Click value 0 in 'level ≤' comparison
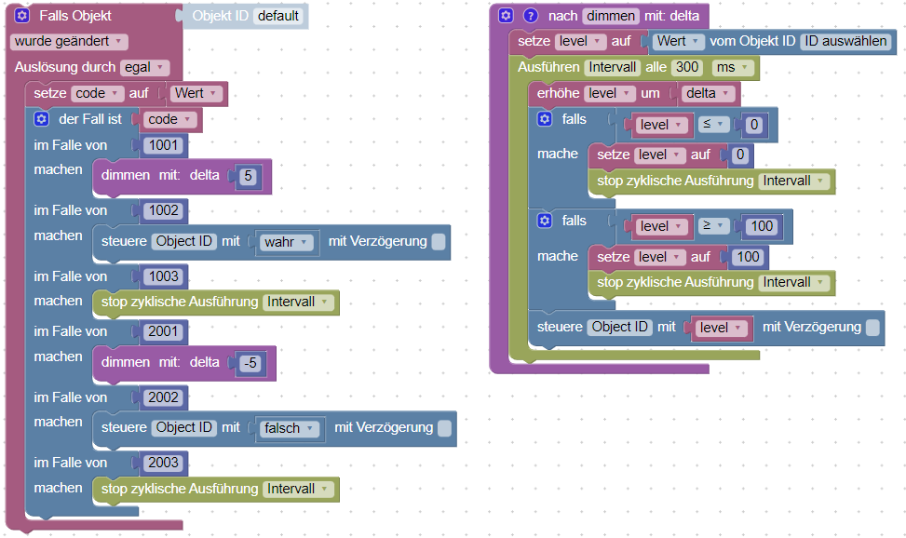 tap(753, 125)
